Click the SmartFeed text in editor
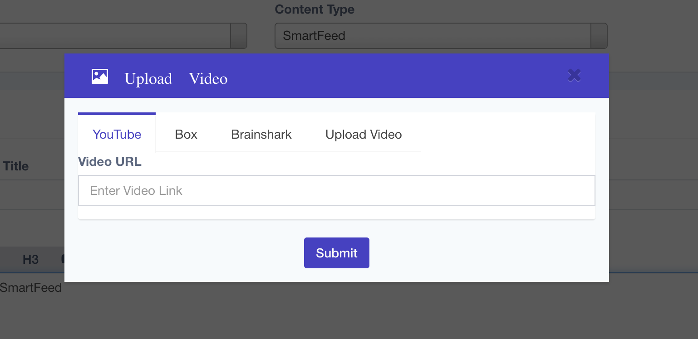Viewport: 698px width, 339px height. click(31, 287)
